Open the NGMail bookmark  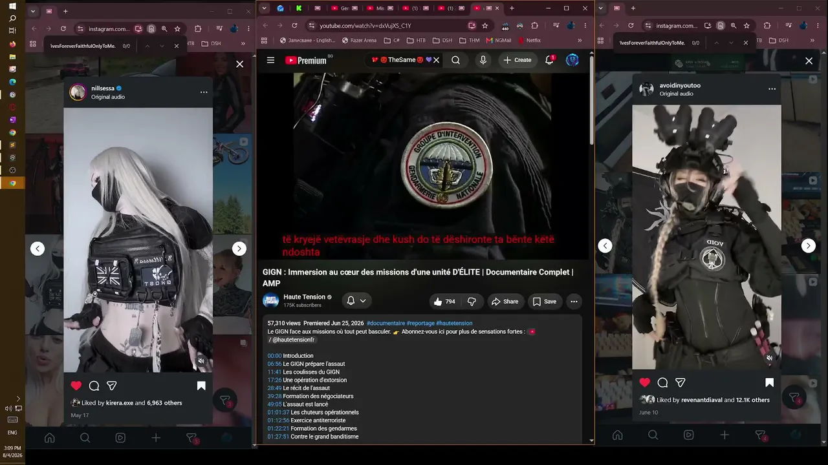pos(499,40)
